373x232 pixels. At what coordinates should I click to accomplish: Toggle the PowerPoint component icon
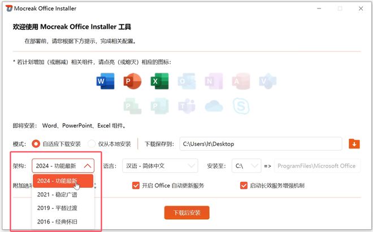point(132,81)
